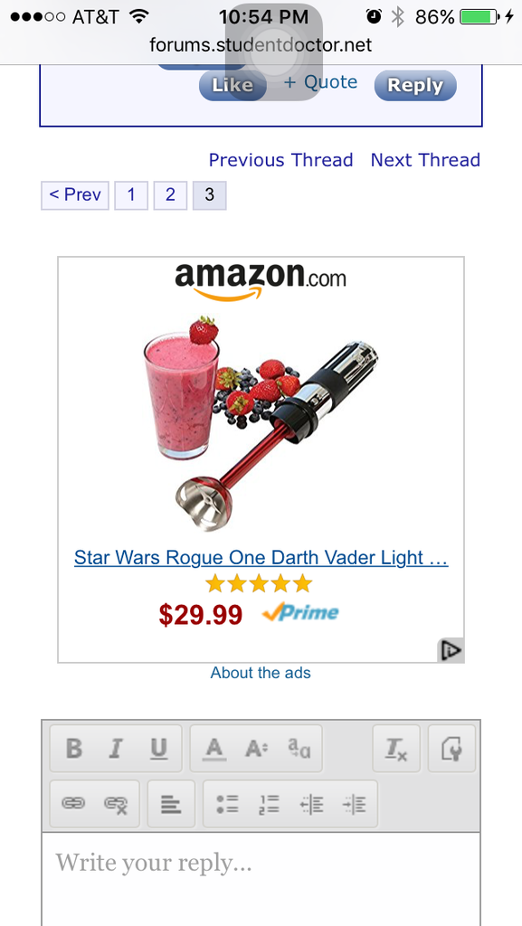
Task: Click the outdent icon
Action: (312, 804)
